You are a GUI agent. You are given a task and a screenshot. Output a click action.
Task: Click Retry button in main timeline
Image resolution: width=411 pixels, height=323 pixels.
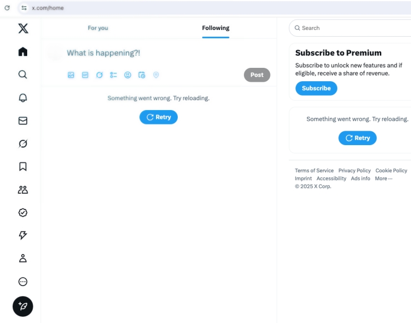click(x=159, y=117)
